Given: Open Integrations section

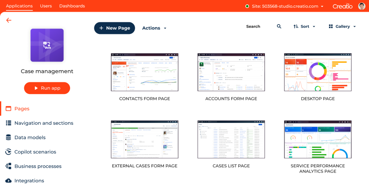Looking at the screenshot, I should click(x=29, y=181).
